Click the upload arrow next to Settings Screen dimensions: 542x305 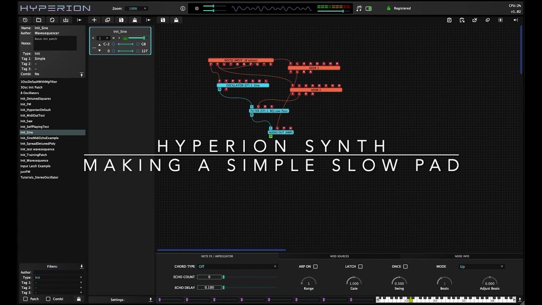pyautogui.click(x=150, y=299)
